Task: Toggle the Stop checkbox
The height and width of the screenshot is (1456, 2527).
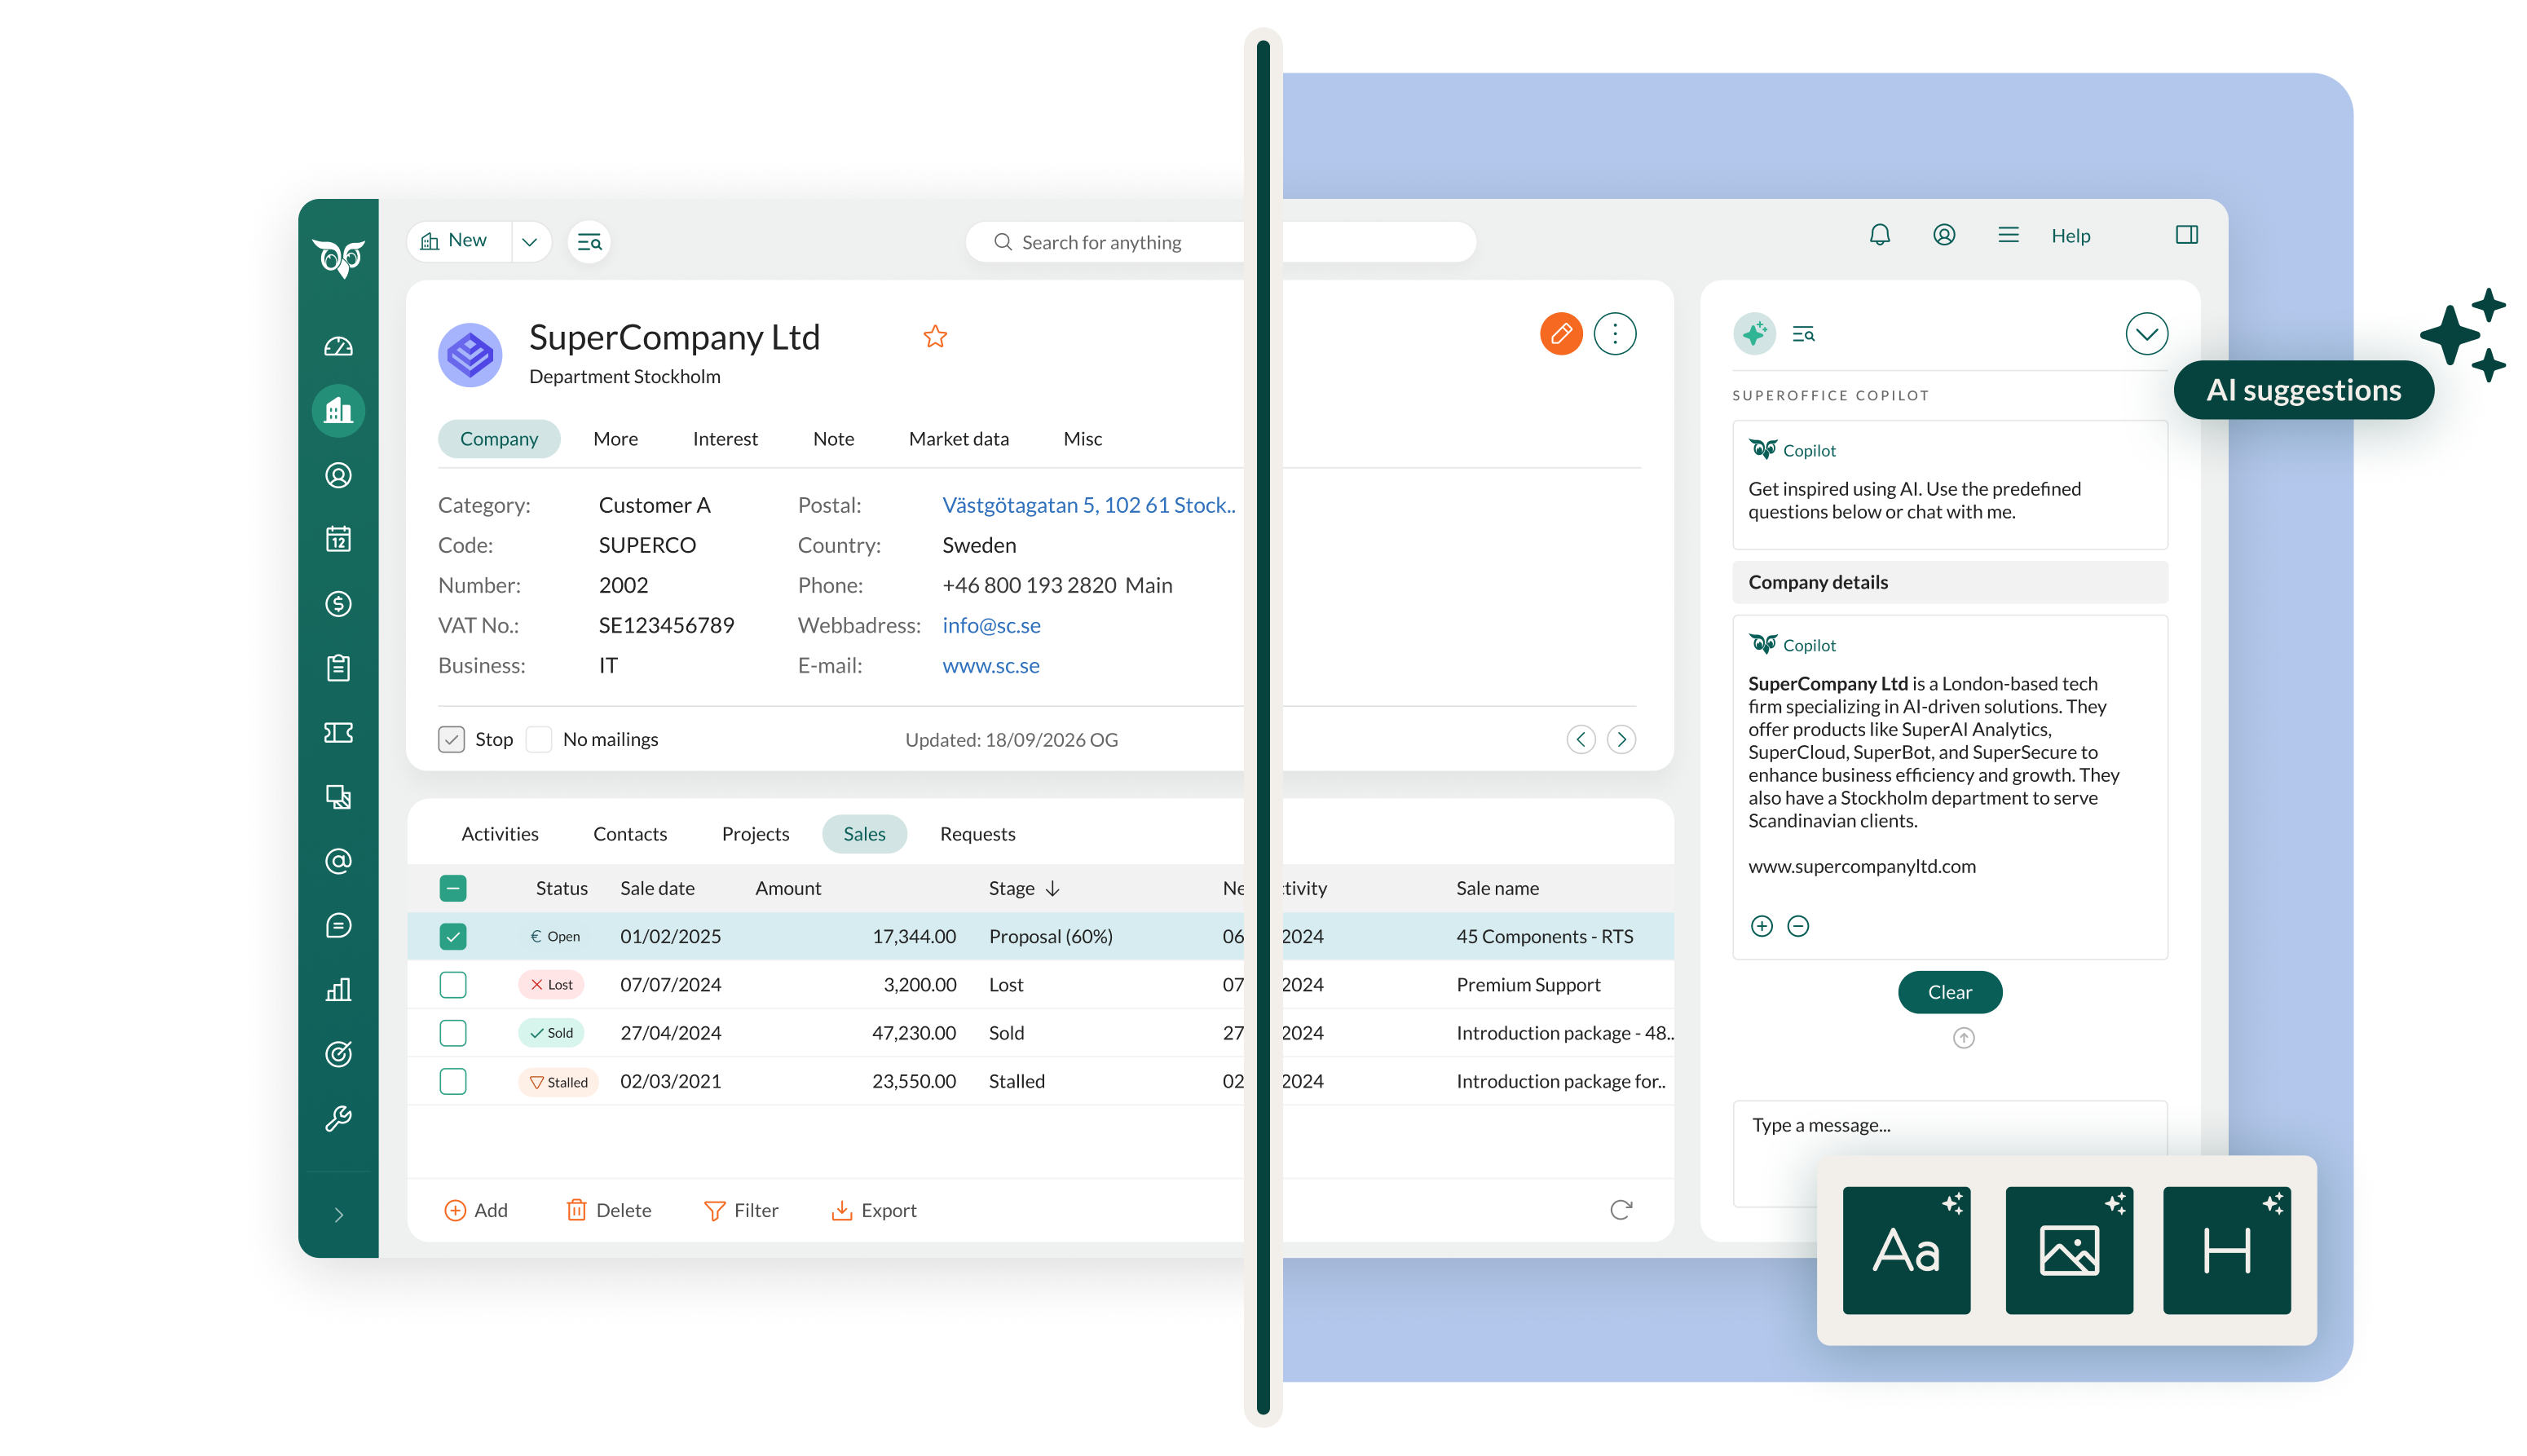Action: tap(451, 739)
